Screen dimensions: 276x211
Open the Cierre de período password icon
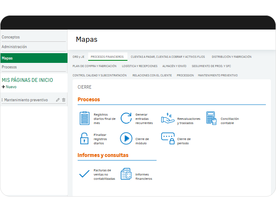click(x=168, y=138)
